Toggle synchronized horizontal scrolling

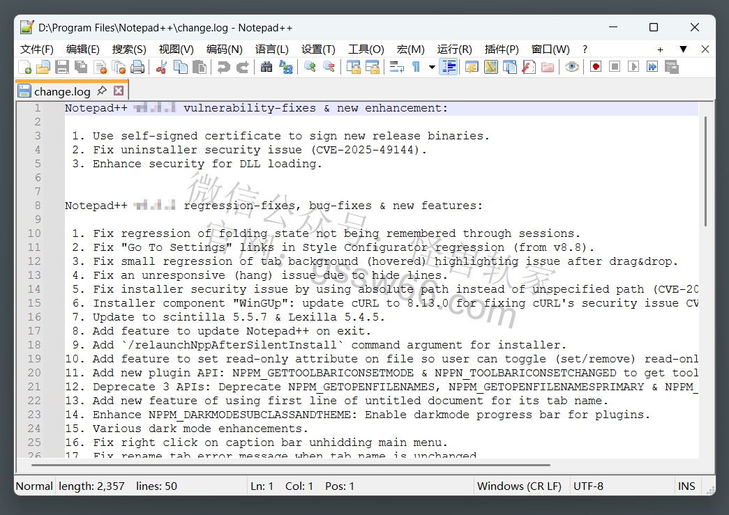click(x=373, y=68)
